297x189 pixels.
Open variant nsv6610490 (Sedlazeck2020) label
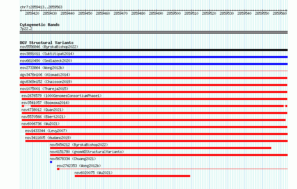pos(46,61)
